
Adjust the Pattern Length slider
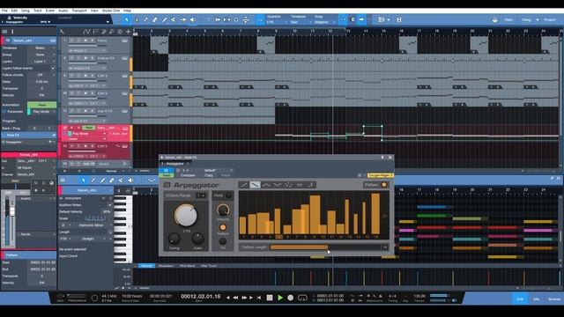tap(325, 247)
